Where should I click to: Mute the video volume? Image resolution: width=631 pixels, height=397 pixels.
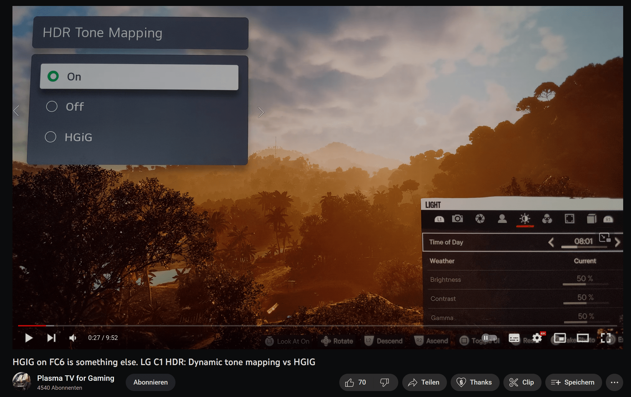[73, 338]
